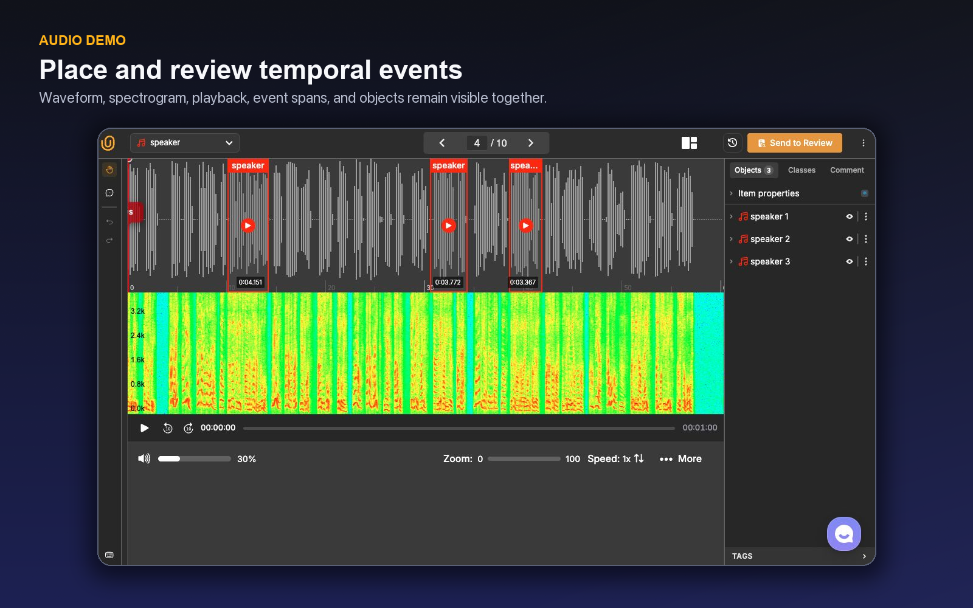Play the third segment at 0:03.367
973x608 pixels.
click(526, 226)
